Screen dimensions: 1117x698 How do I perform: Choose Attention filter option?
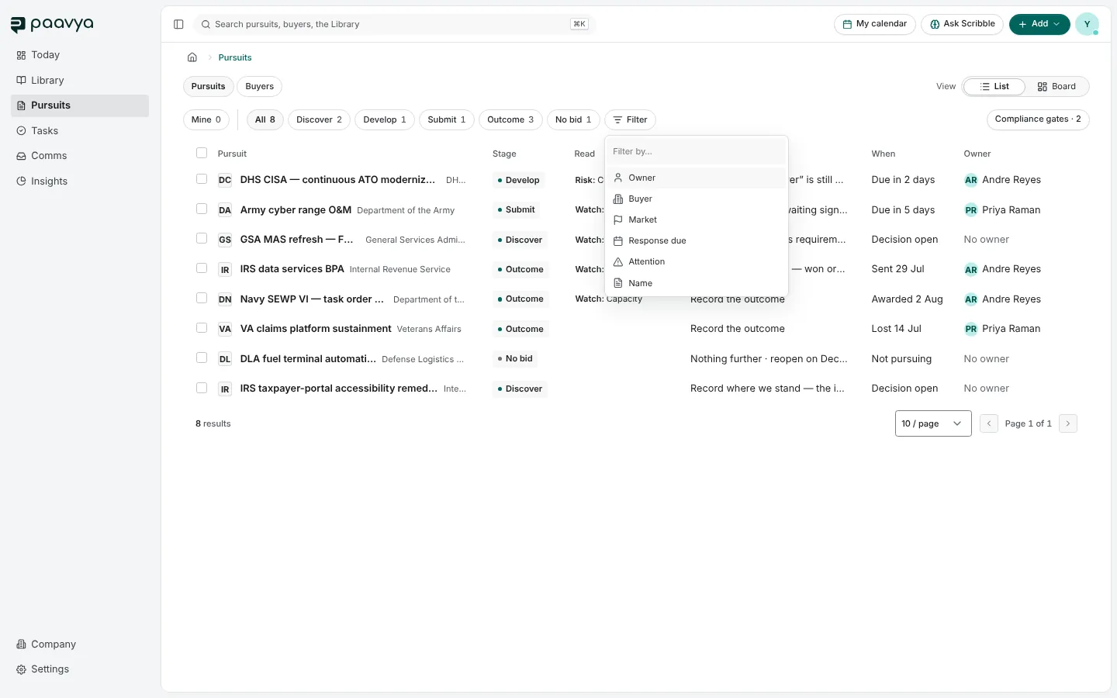pos(697,261)
